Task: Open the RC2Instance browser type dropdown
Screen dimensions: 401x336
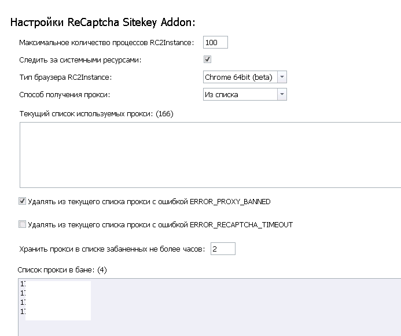Action: 245,77
